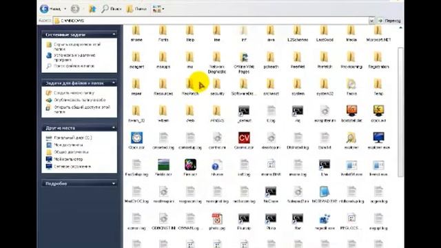Select the security folder
441x248 pixels.
point(217,87)
